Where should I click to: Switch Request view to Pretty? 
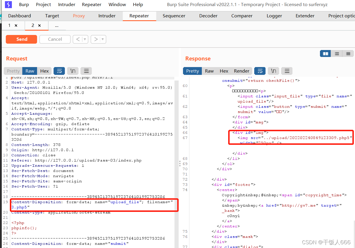pyautogui.click(x=13, y=71)
